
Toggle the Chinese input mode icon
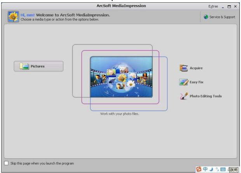(x=205, y=169)
